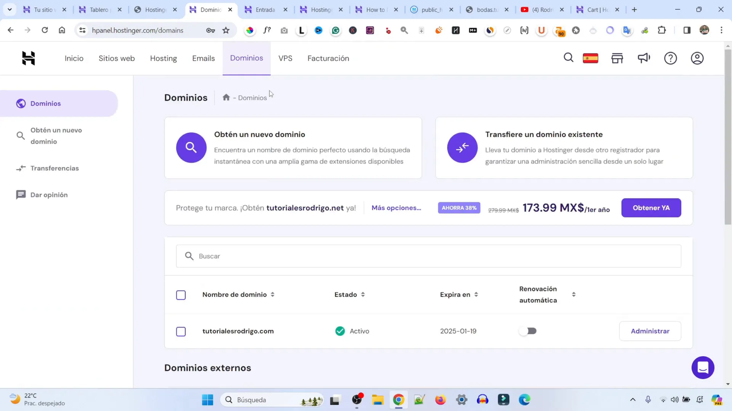
Task: Open VPS navigation item
Action: (285, 58)
